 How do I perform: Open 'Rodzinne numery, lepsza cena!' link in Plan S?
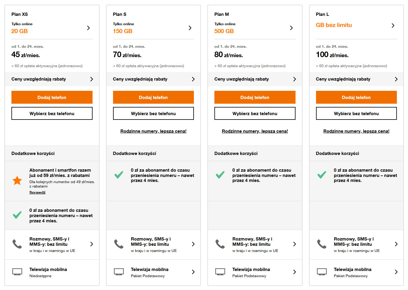tap(153, 131)
